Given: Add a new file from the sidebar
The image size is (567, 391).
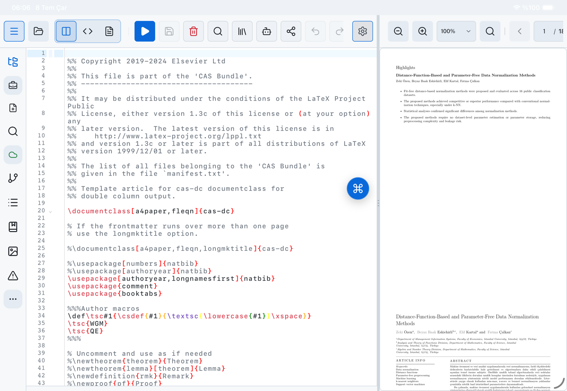Looking at the screenshot, I should click(x=13, y=108).
